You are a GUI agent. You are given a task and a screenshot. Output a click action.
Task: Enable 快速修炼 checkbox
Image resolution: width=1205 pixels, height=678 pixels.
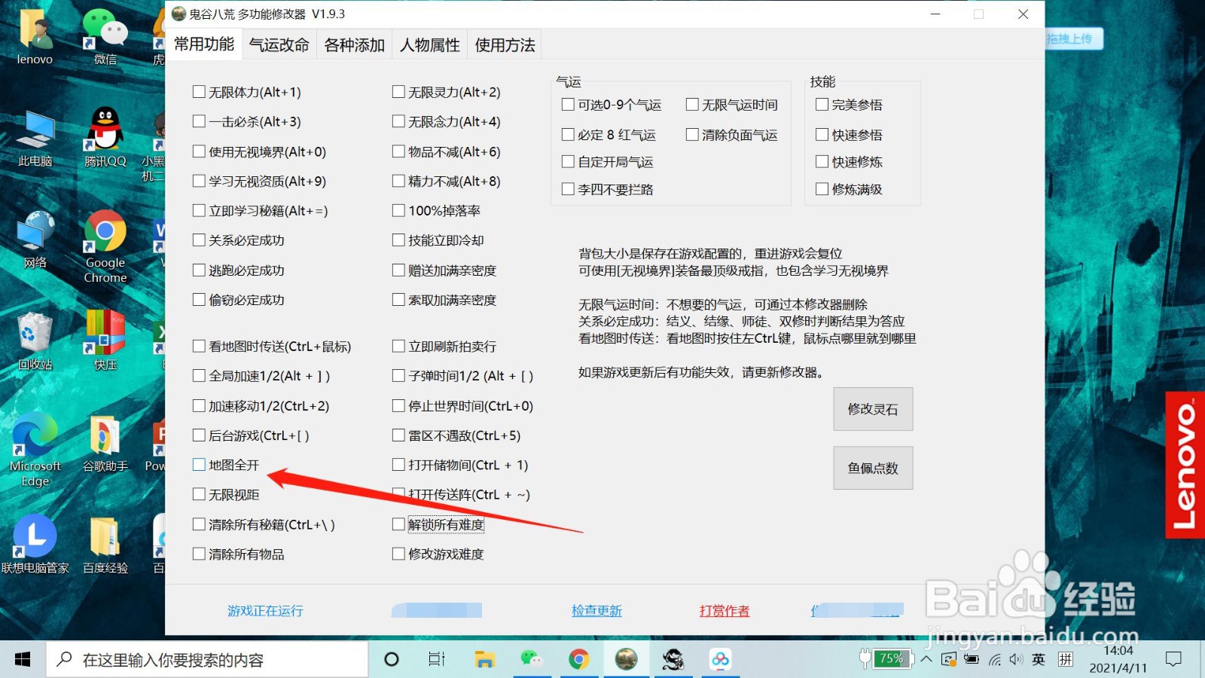coord(822,161)
